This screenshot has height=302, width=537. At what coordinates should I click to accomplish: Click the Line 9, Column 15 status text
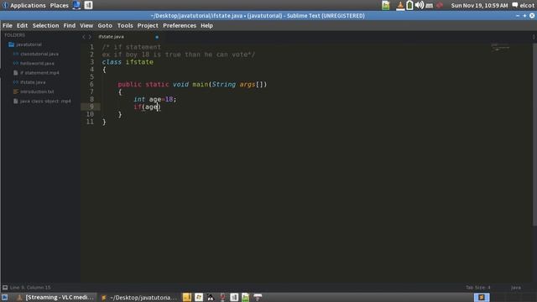30,288
